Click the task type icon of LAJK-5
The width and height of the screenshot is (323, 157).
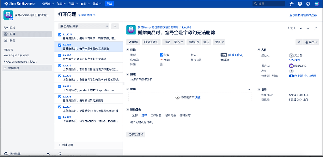(x=60, y=65)
